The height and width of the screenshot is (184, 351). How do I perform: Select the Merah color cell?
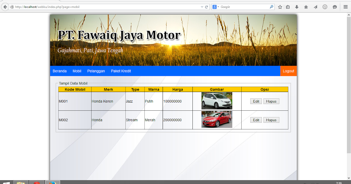(154, 120)
